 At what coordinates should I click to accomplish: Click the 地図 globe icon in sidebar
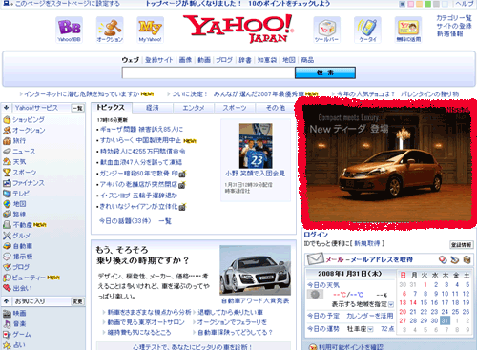click(7, 204)
